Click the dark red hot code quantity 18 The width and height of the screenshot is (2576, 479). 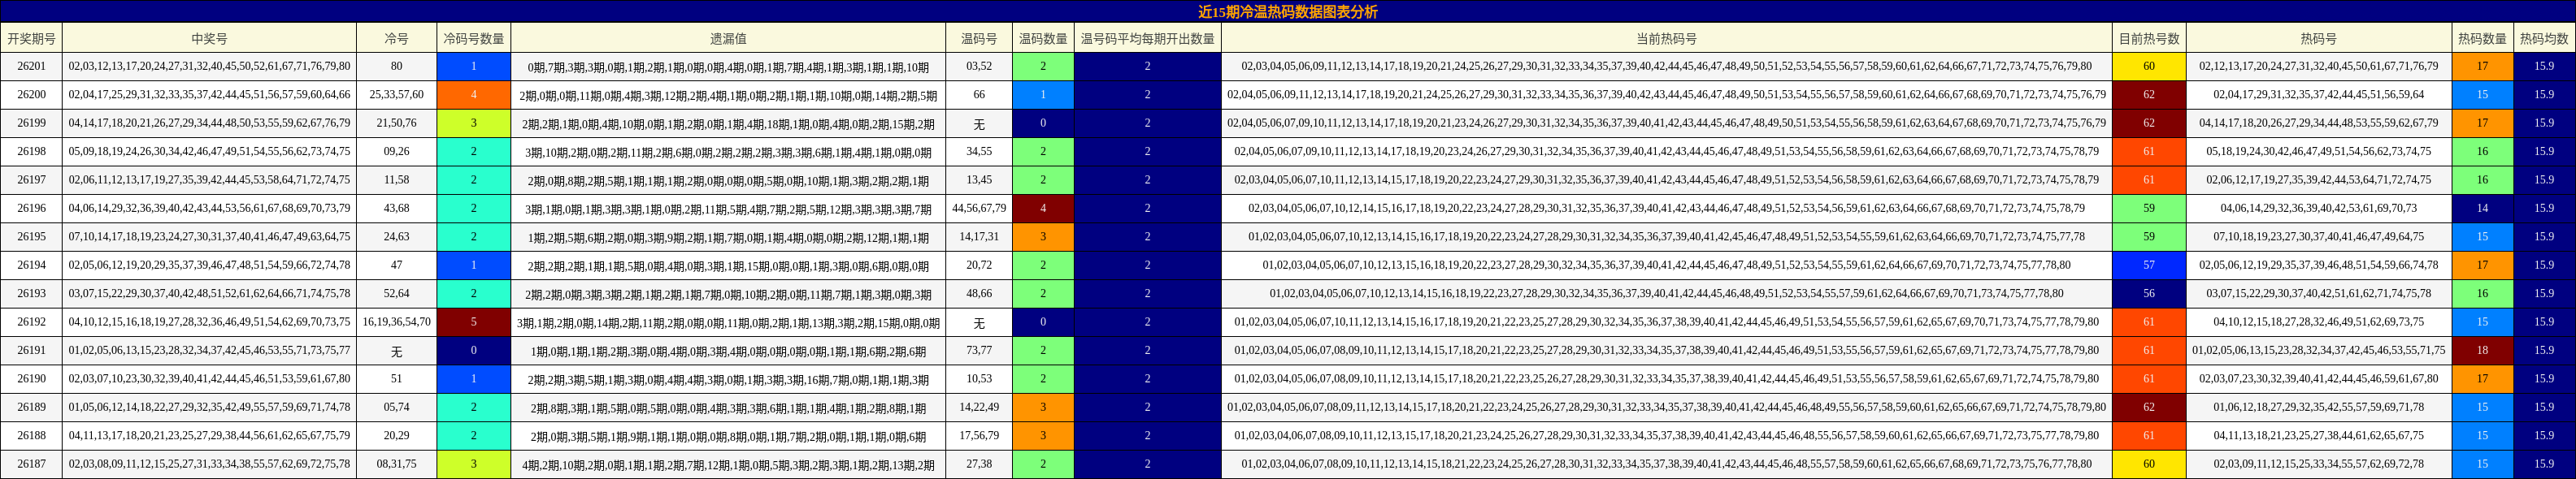2482,352
